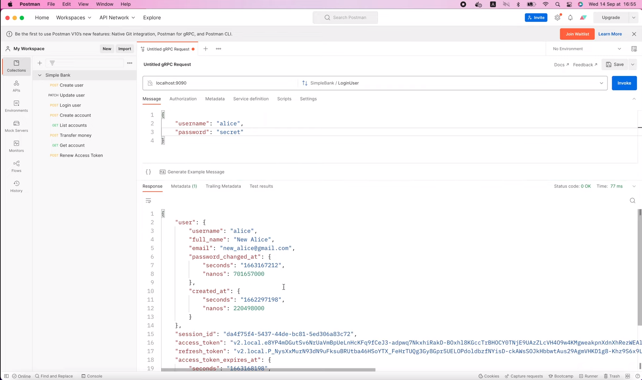
Task: Open the APIs sidebar panel
Action: click(x=16, y=86)
